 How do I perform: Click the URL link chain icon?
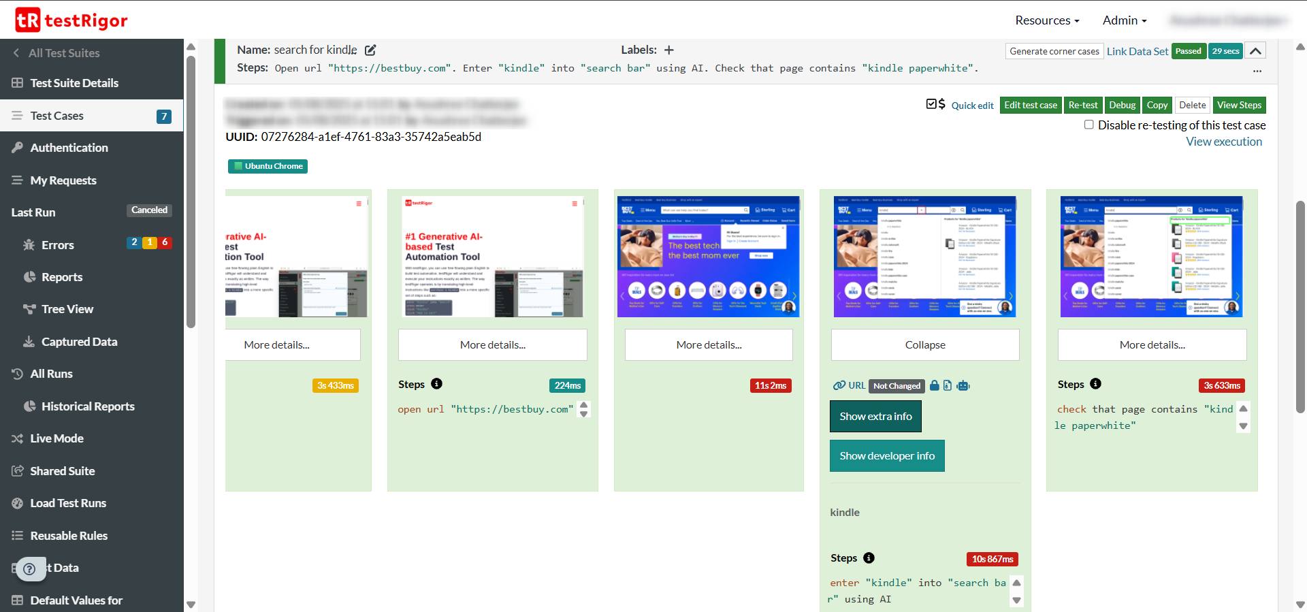tap(839, 386)
